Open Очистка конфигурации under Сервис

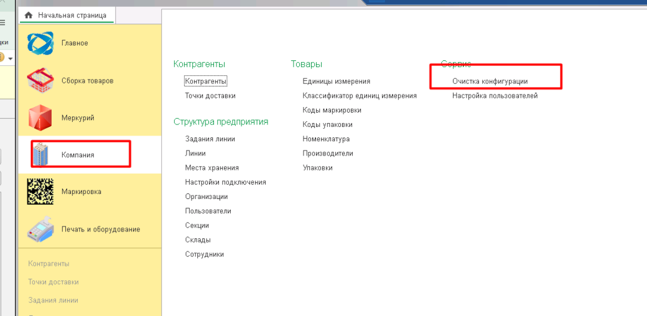pyautogui.click(x=490, y=81)
